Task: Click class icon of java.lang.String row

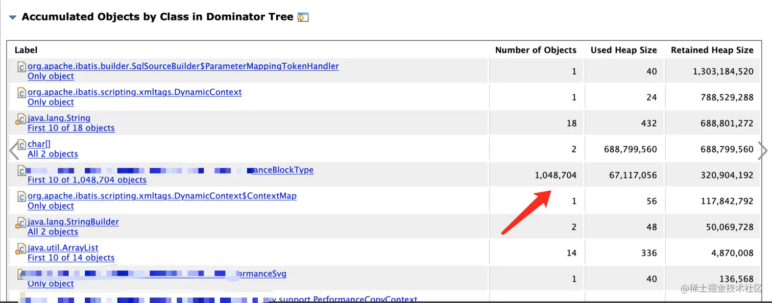Action: [x=21, y=119]
